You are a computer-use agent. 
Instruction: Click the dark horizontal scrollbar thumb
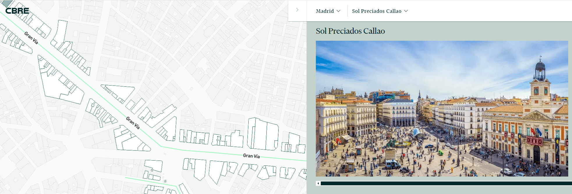(x=445, y=184)
